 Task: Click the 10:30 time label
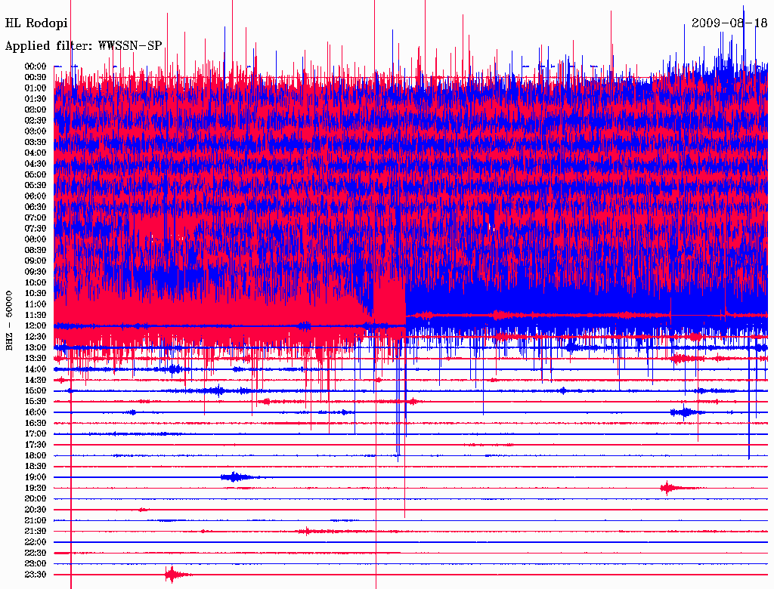(36, 293)
